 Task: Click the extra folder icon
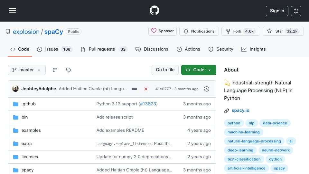point(16,144)
